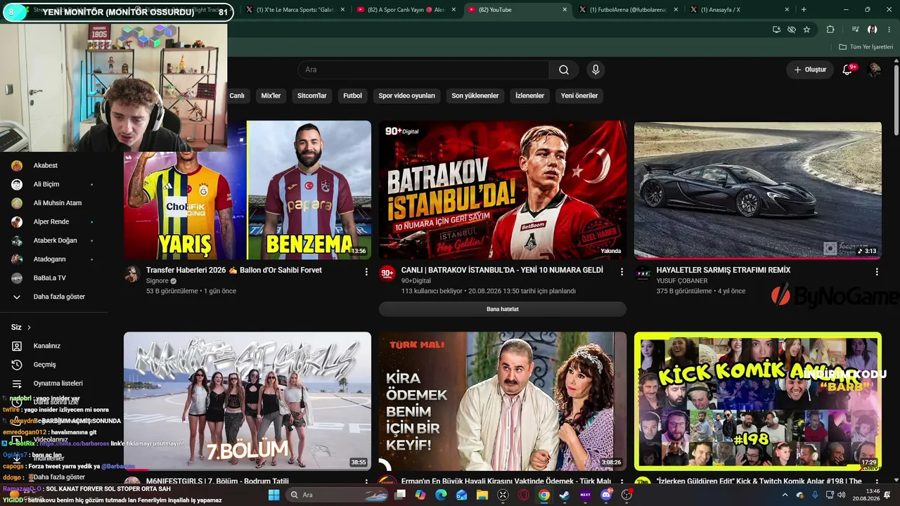Select the Yeni öneriler filter chip
Viewport: 900px width, 506px height.
[x=579, y=96]
